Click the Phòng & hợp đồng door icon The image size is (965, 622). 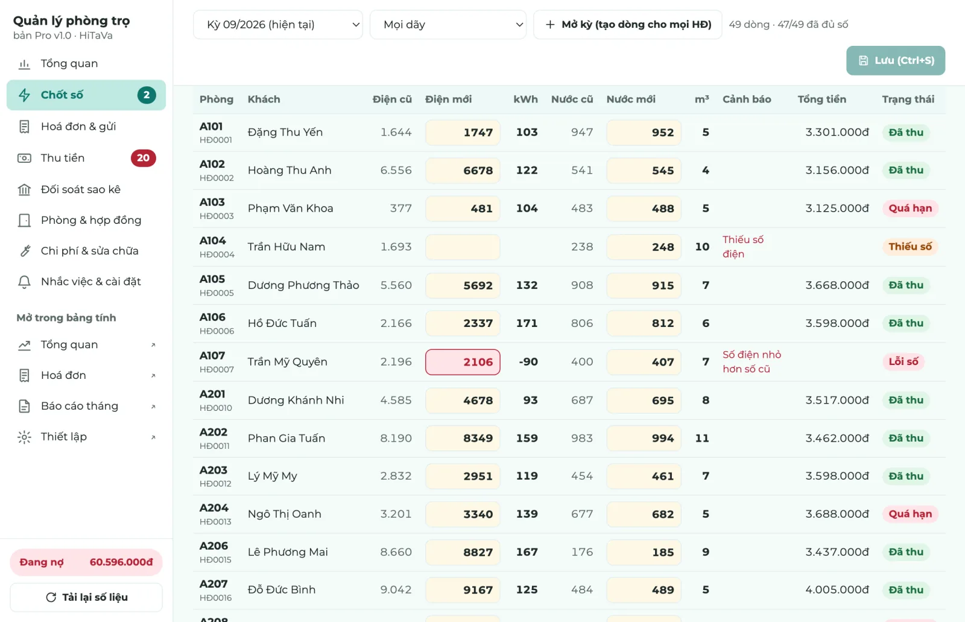click(24, 220)
